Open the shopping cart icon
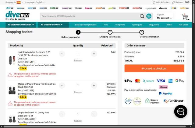The height and width of the screenshot is (128, 195). click(185, 17)
